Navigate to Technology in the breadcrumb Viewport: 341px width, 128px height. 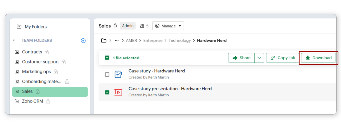click(x=180, y=41)
